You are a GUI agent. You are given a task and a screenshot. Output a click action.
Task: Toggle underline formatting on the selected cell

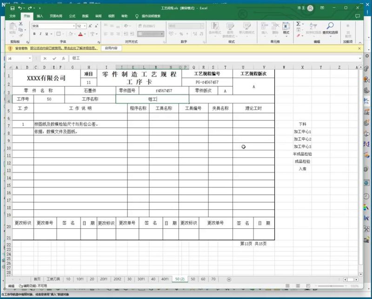(47, 34)
